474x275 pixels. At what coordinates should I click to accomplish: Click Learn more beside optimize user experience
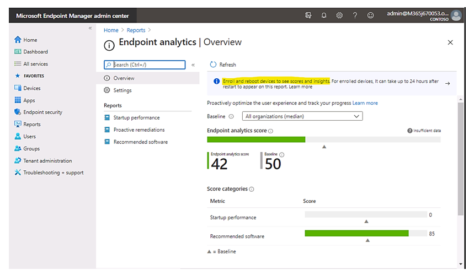[x=365, y=103]
